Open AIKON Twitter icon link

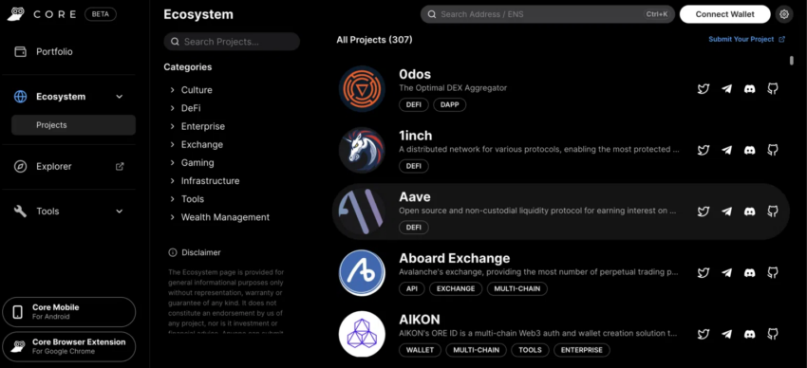pyautogui.click(x=703, y=334)
